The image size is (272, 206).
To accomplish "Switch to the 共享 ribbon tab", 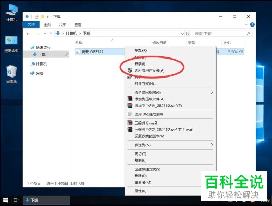I will click(63, 24).
